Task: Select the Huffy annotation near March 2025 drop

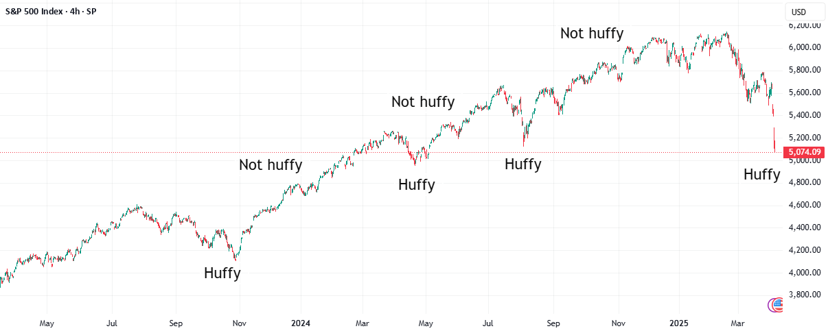Action: pos(762,175)
